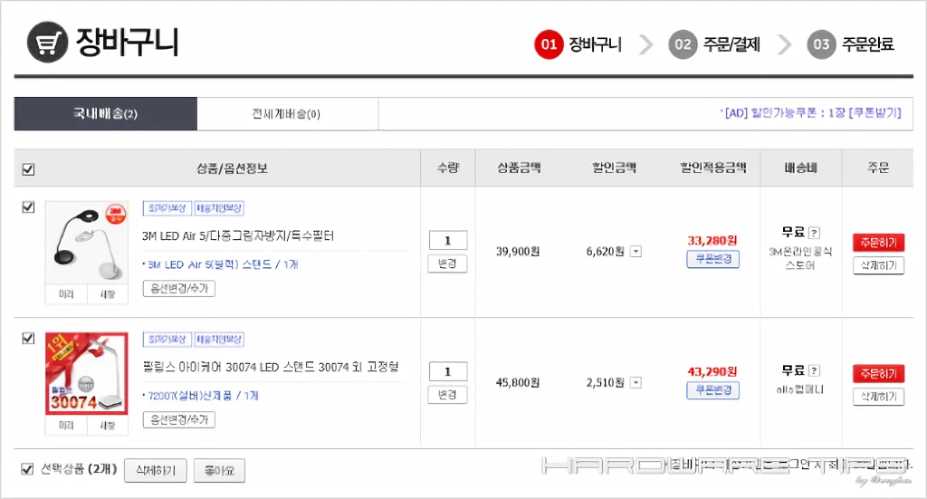Click 쿠폰변경 under 43,290원
The width and height of the screenshot is (927, 499).
click(713, 390)
